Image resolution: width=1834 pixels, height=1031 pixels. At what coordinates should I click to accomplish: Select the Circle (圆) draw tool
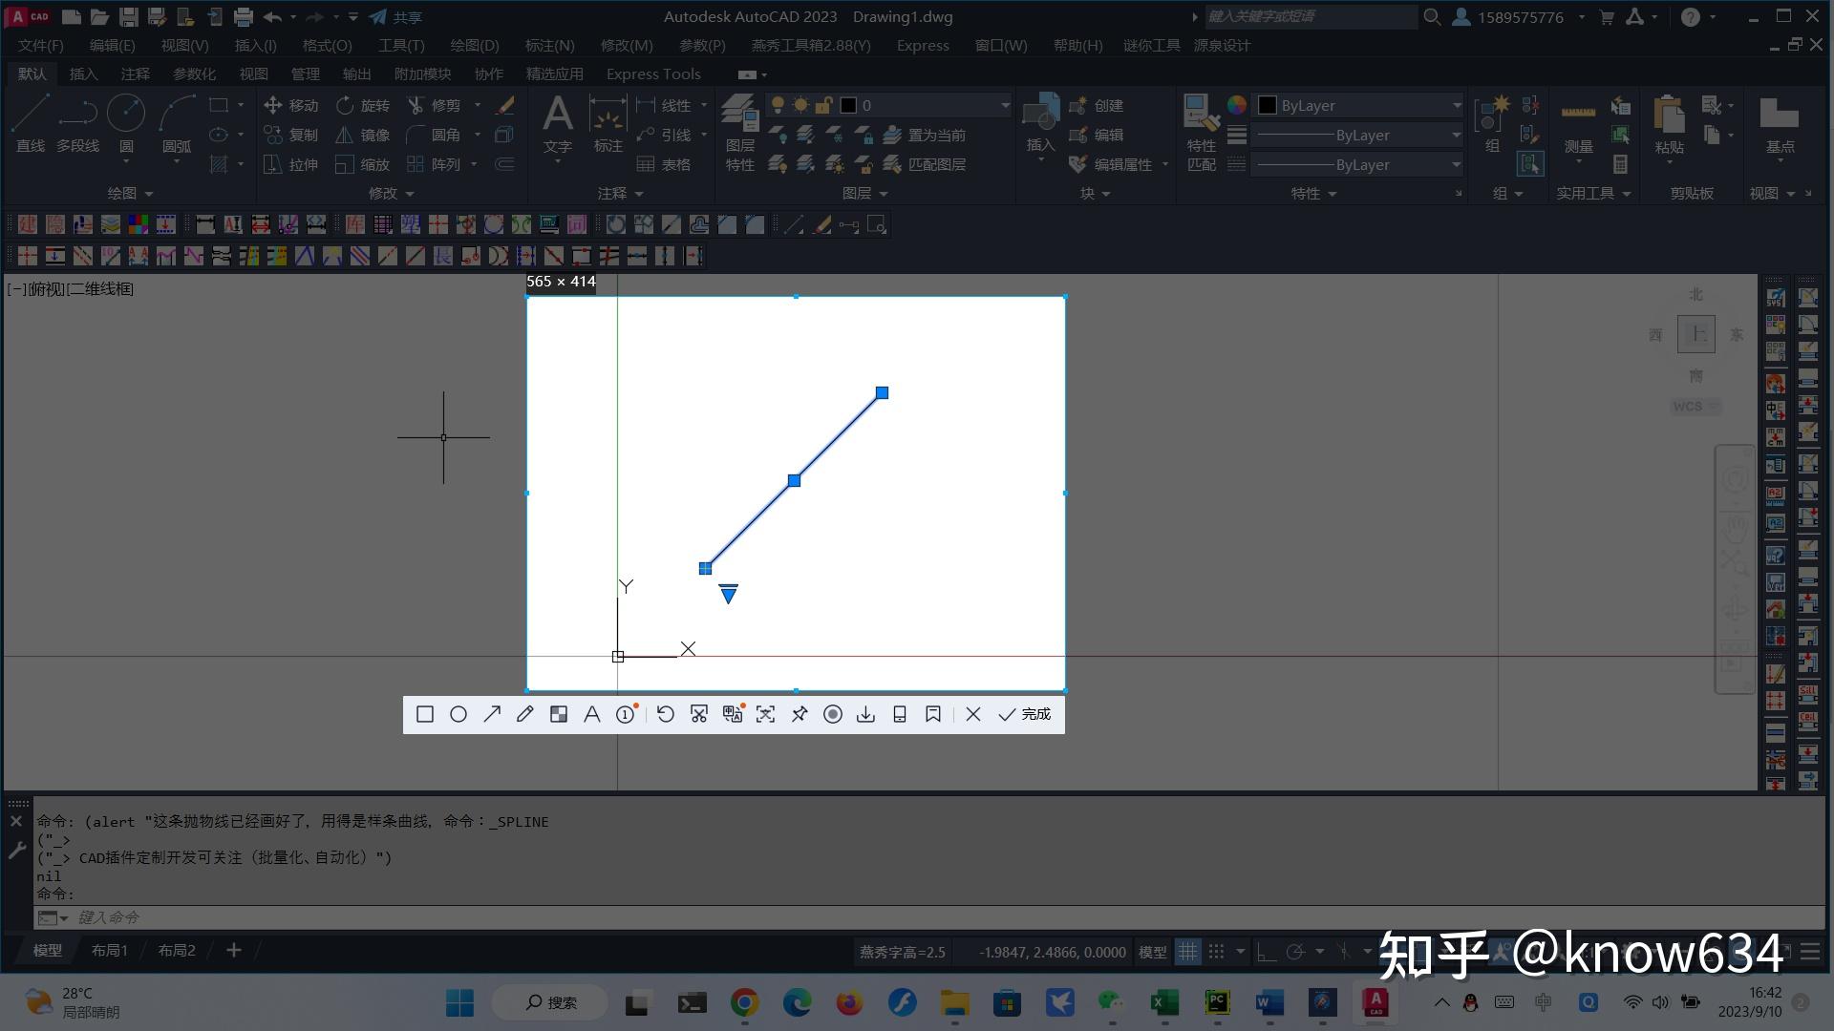(126, 122)
